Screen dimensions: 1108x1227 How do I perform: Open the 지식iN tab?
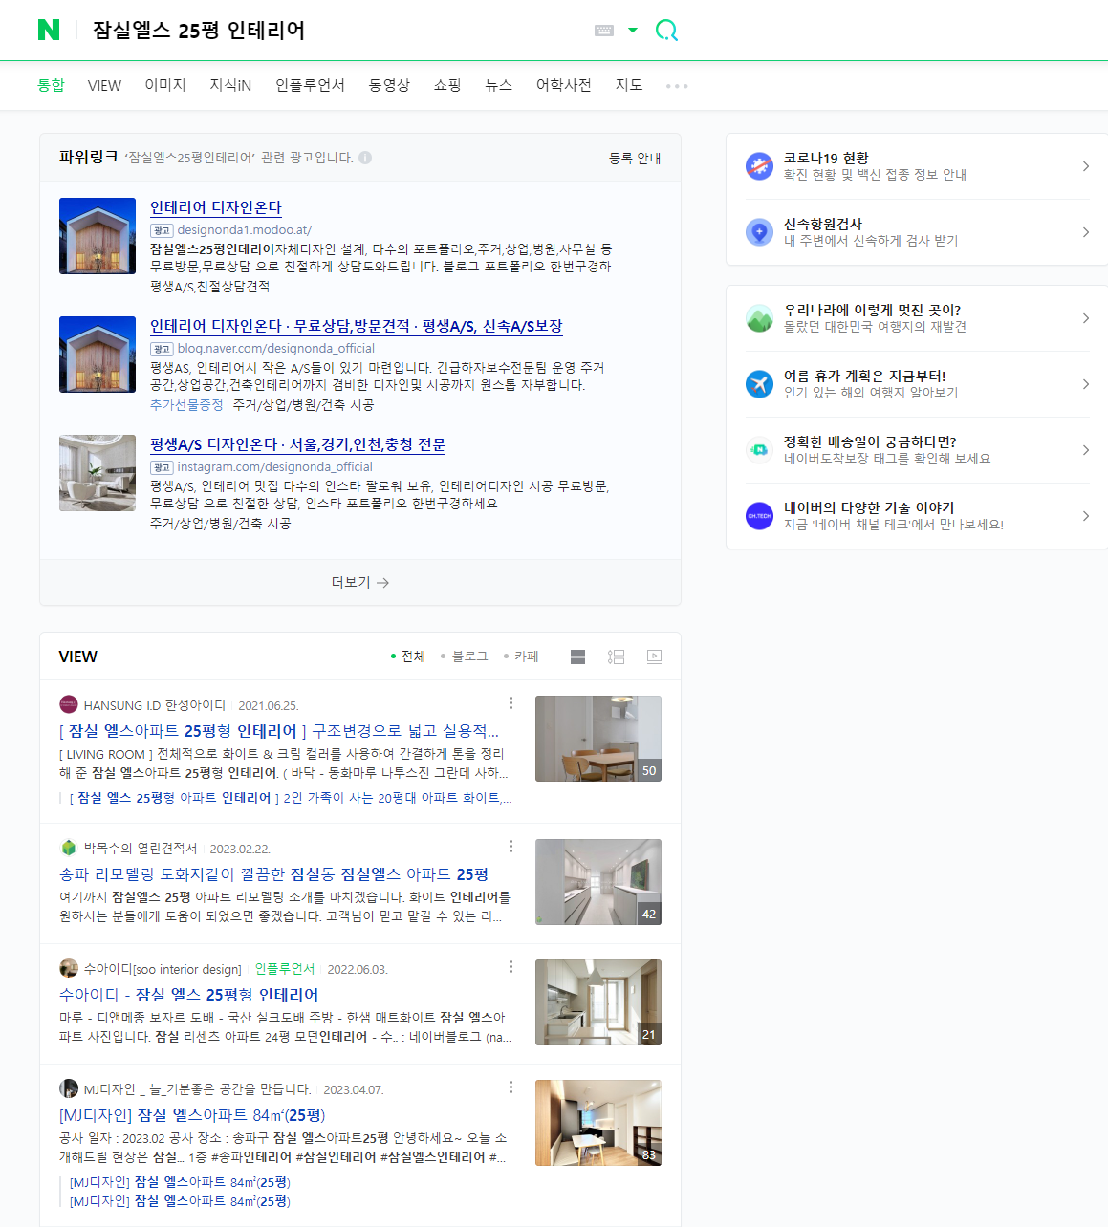[x=230, y=85]
